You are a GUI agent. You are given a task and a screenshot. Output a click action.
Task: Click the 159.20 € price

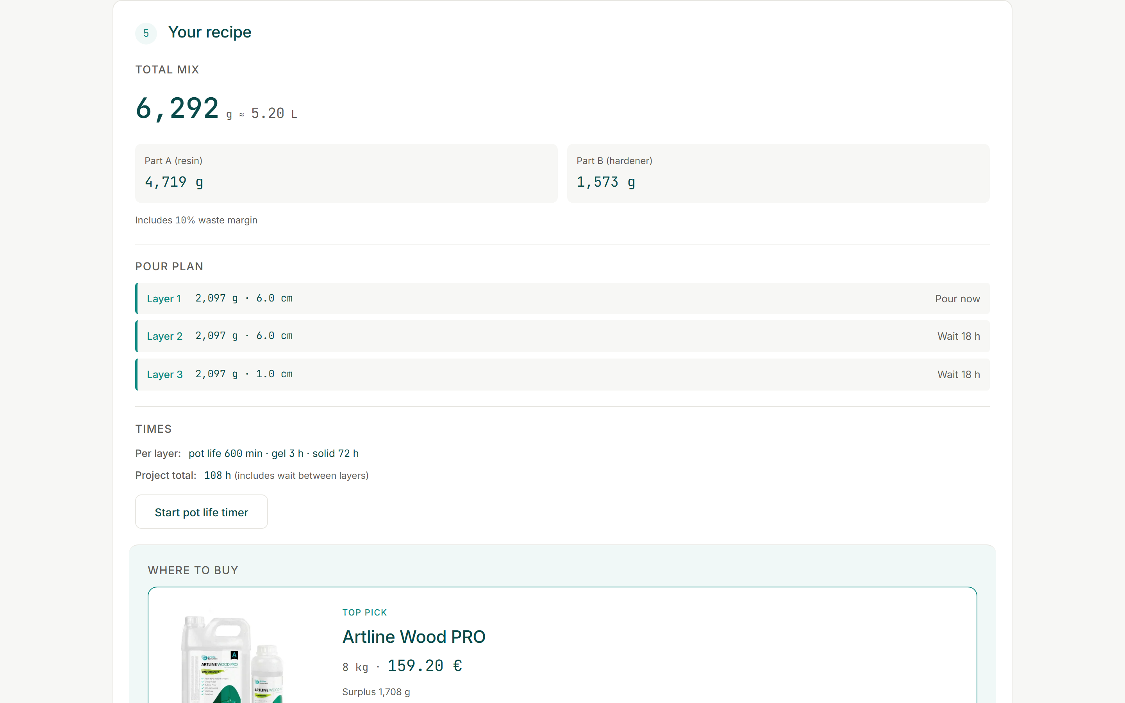[x=425, y=666]
